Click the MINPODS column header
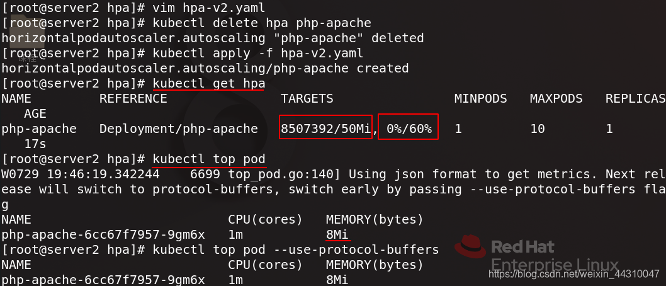Screen dimensions: 666x286 tap(480, 99)
